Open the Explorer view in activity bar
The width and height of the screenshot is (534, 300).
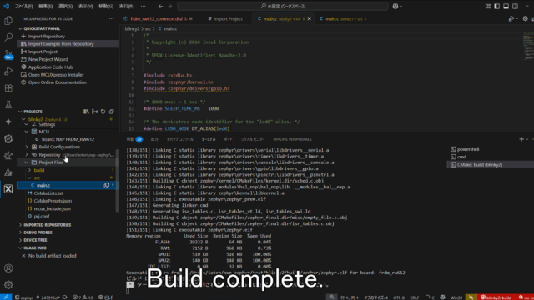pos(8,21)
